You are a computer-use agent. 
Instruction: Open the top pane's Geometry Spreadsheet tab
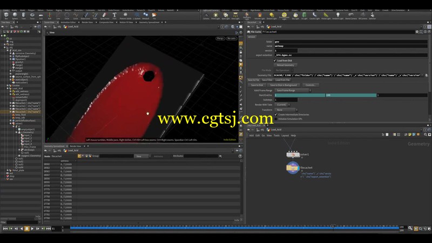149,22
